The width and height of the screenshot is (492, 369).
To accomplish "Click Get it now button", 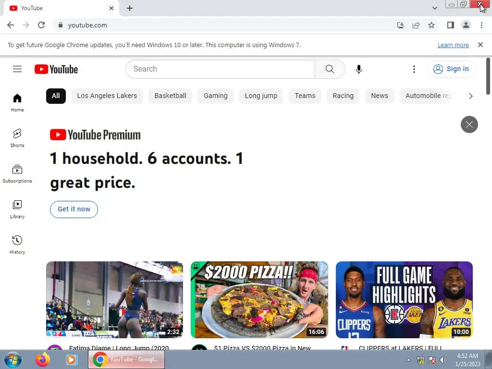I will pyautogui.click(x=74, y=209).
